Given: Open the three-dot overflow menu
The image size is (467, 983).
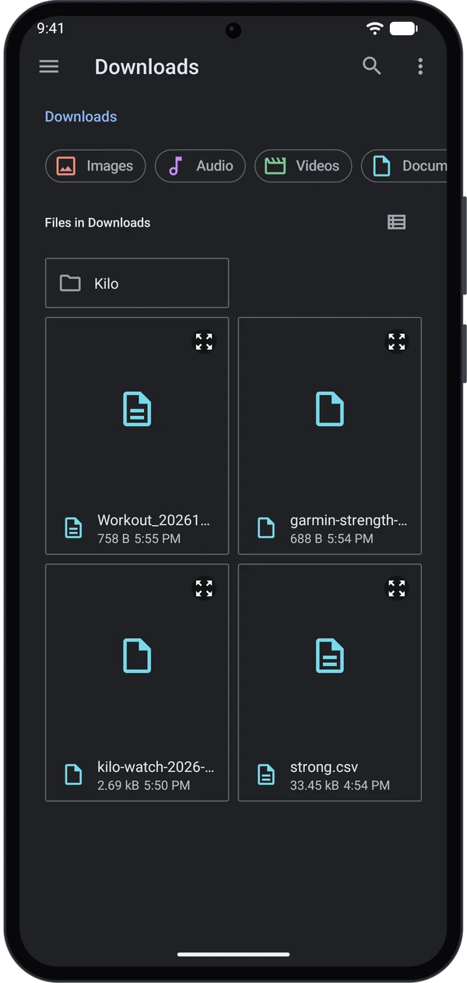Looking at the screenshot, I should coord(420,66).
